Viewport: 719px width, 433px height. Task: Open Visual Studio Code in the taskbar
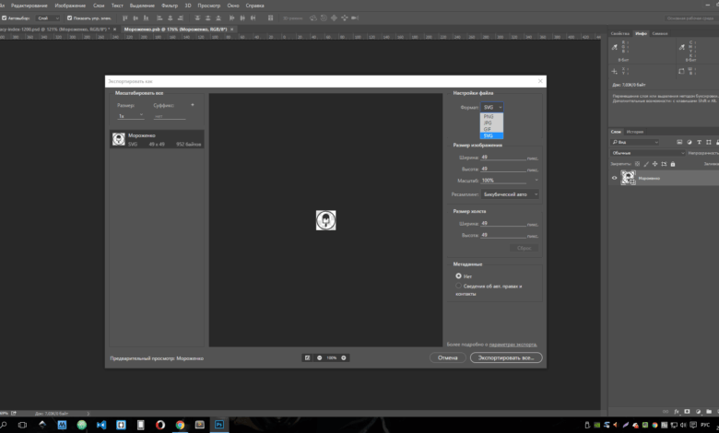pos(101,425)
